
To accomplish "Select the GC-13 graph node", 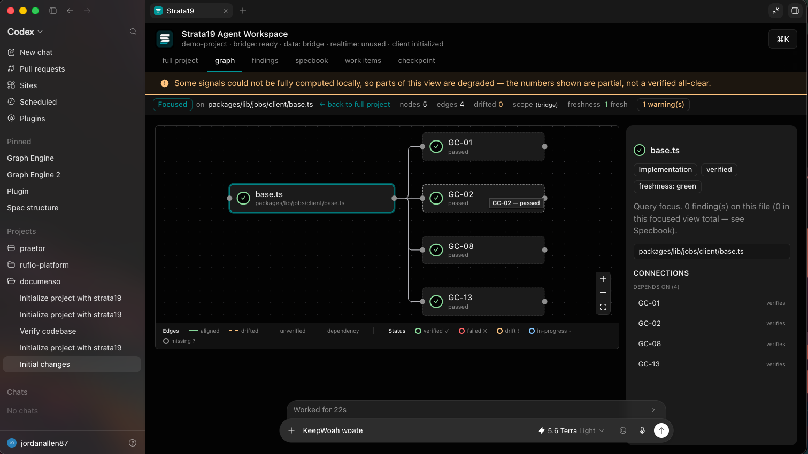I will click(483, 302).
